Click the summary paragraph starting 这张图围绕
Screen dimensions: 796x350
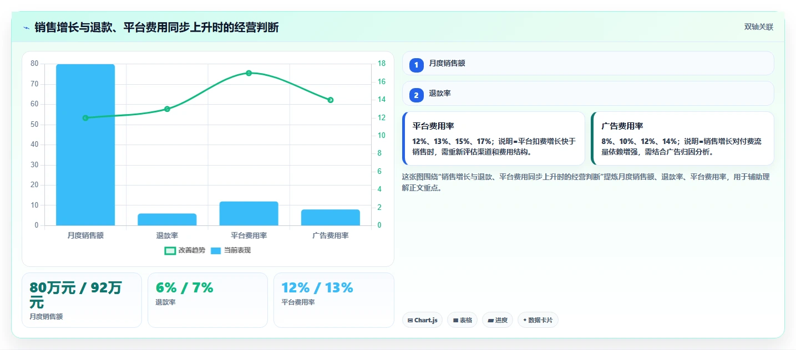pyautogui.click(x=586, y=182)
